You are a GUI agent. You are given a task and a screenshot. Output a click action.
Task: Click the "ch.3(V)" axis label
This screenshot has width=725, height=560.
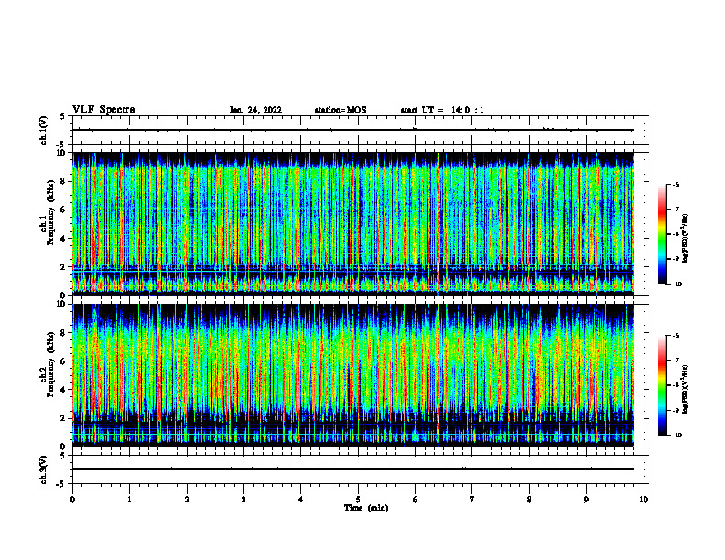pos(43,469)
